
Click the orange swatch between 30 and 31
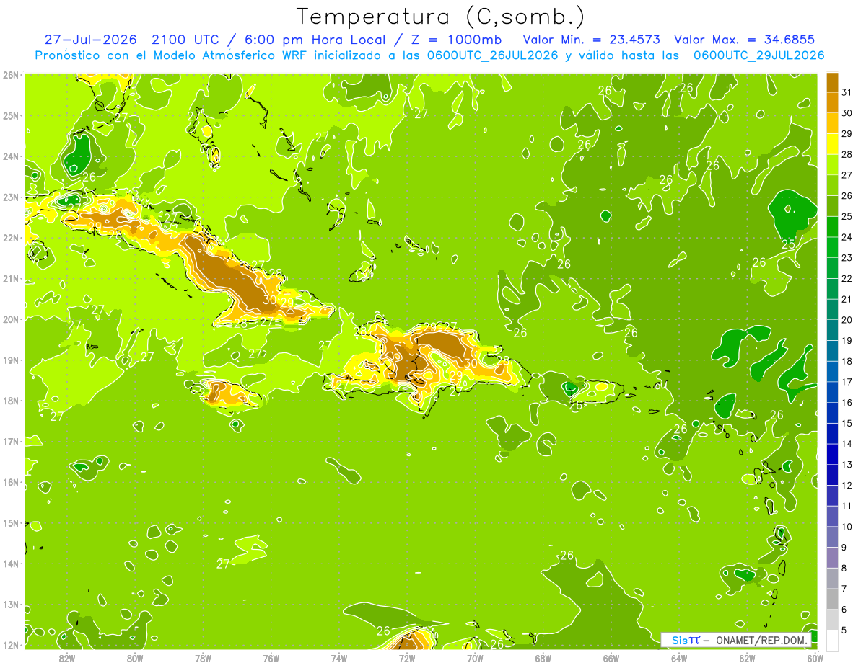tap(832, 102)
